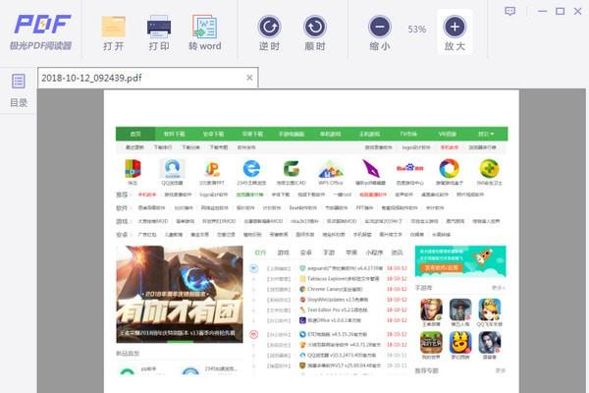Click the purple feather PDF editor icon
This screenshot has width=589, height=393.
[x=370, y=168]
